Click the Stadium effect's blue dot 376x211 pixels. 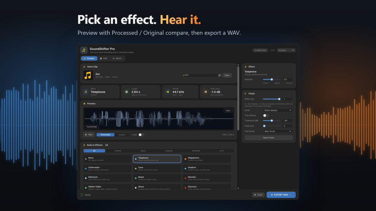click(x=185, y=168)
